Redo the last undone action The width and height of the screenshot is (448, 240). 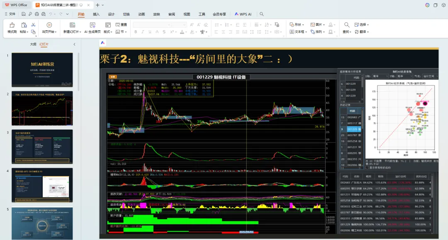coord(61,14)
